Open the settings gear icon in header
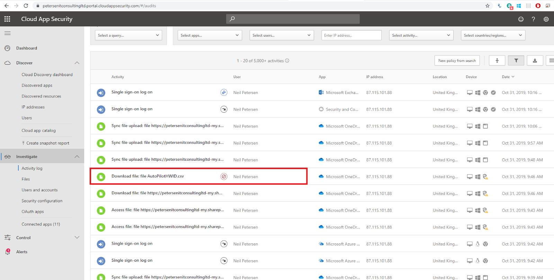 point(546,19)
